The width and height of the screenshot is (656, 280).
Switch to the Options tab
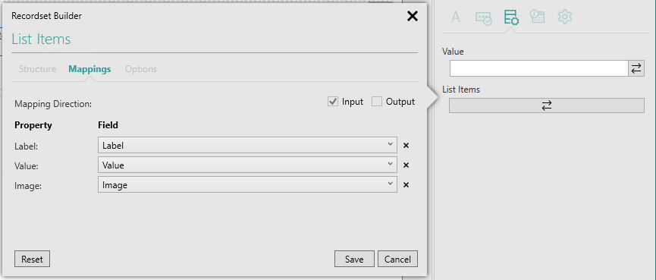click(x=141, y=69)
